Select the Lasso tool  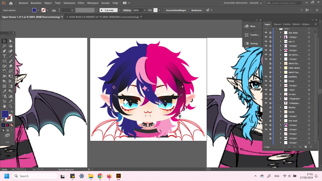[x=11, y=46]
